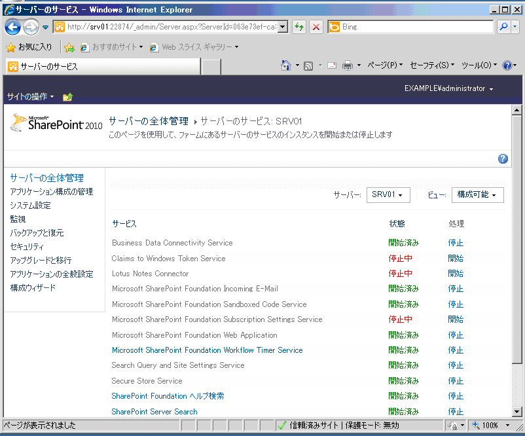Open the ページ(P) command bar menu
This screenshot has width=525, height=436.
pos(385,65)
